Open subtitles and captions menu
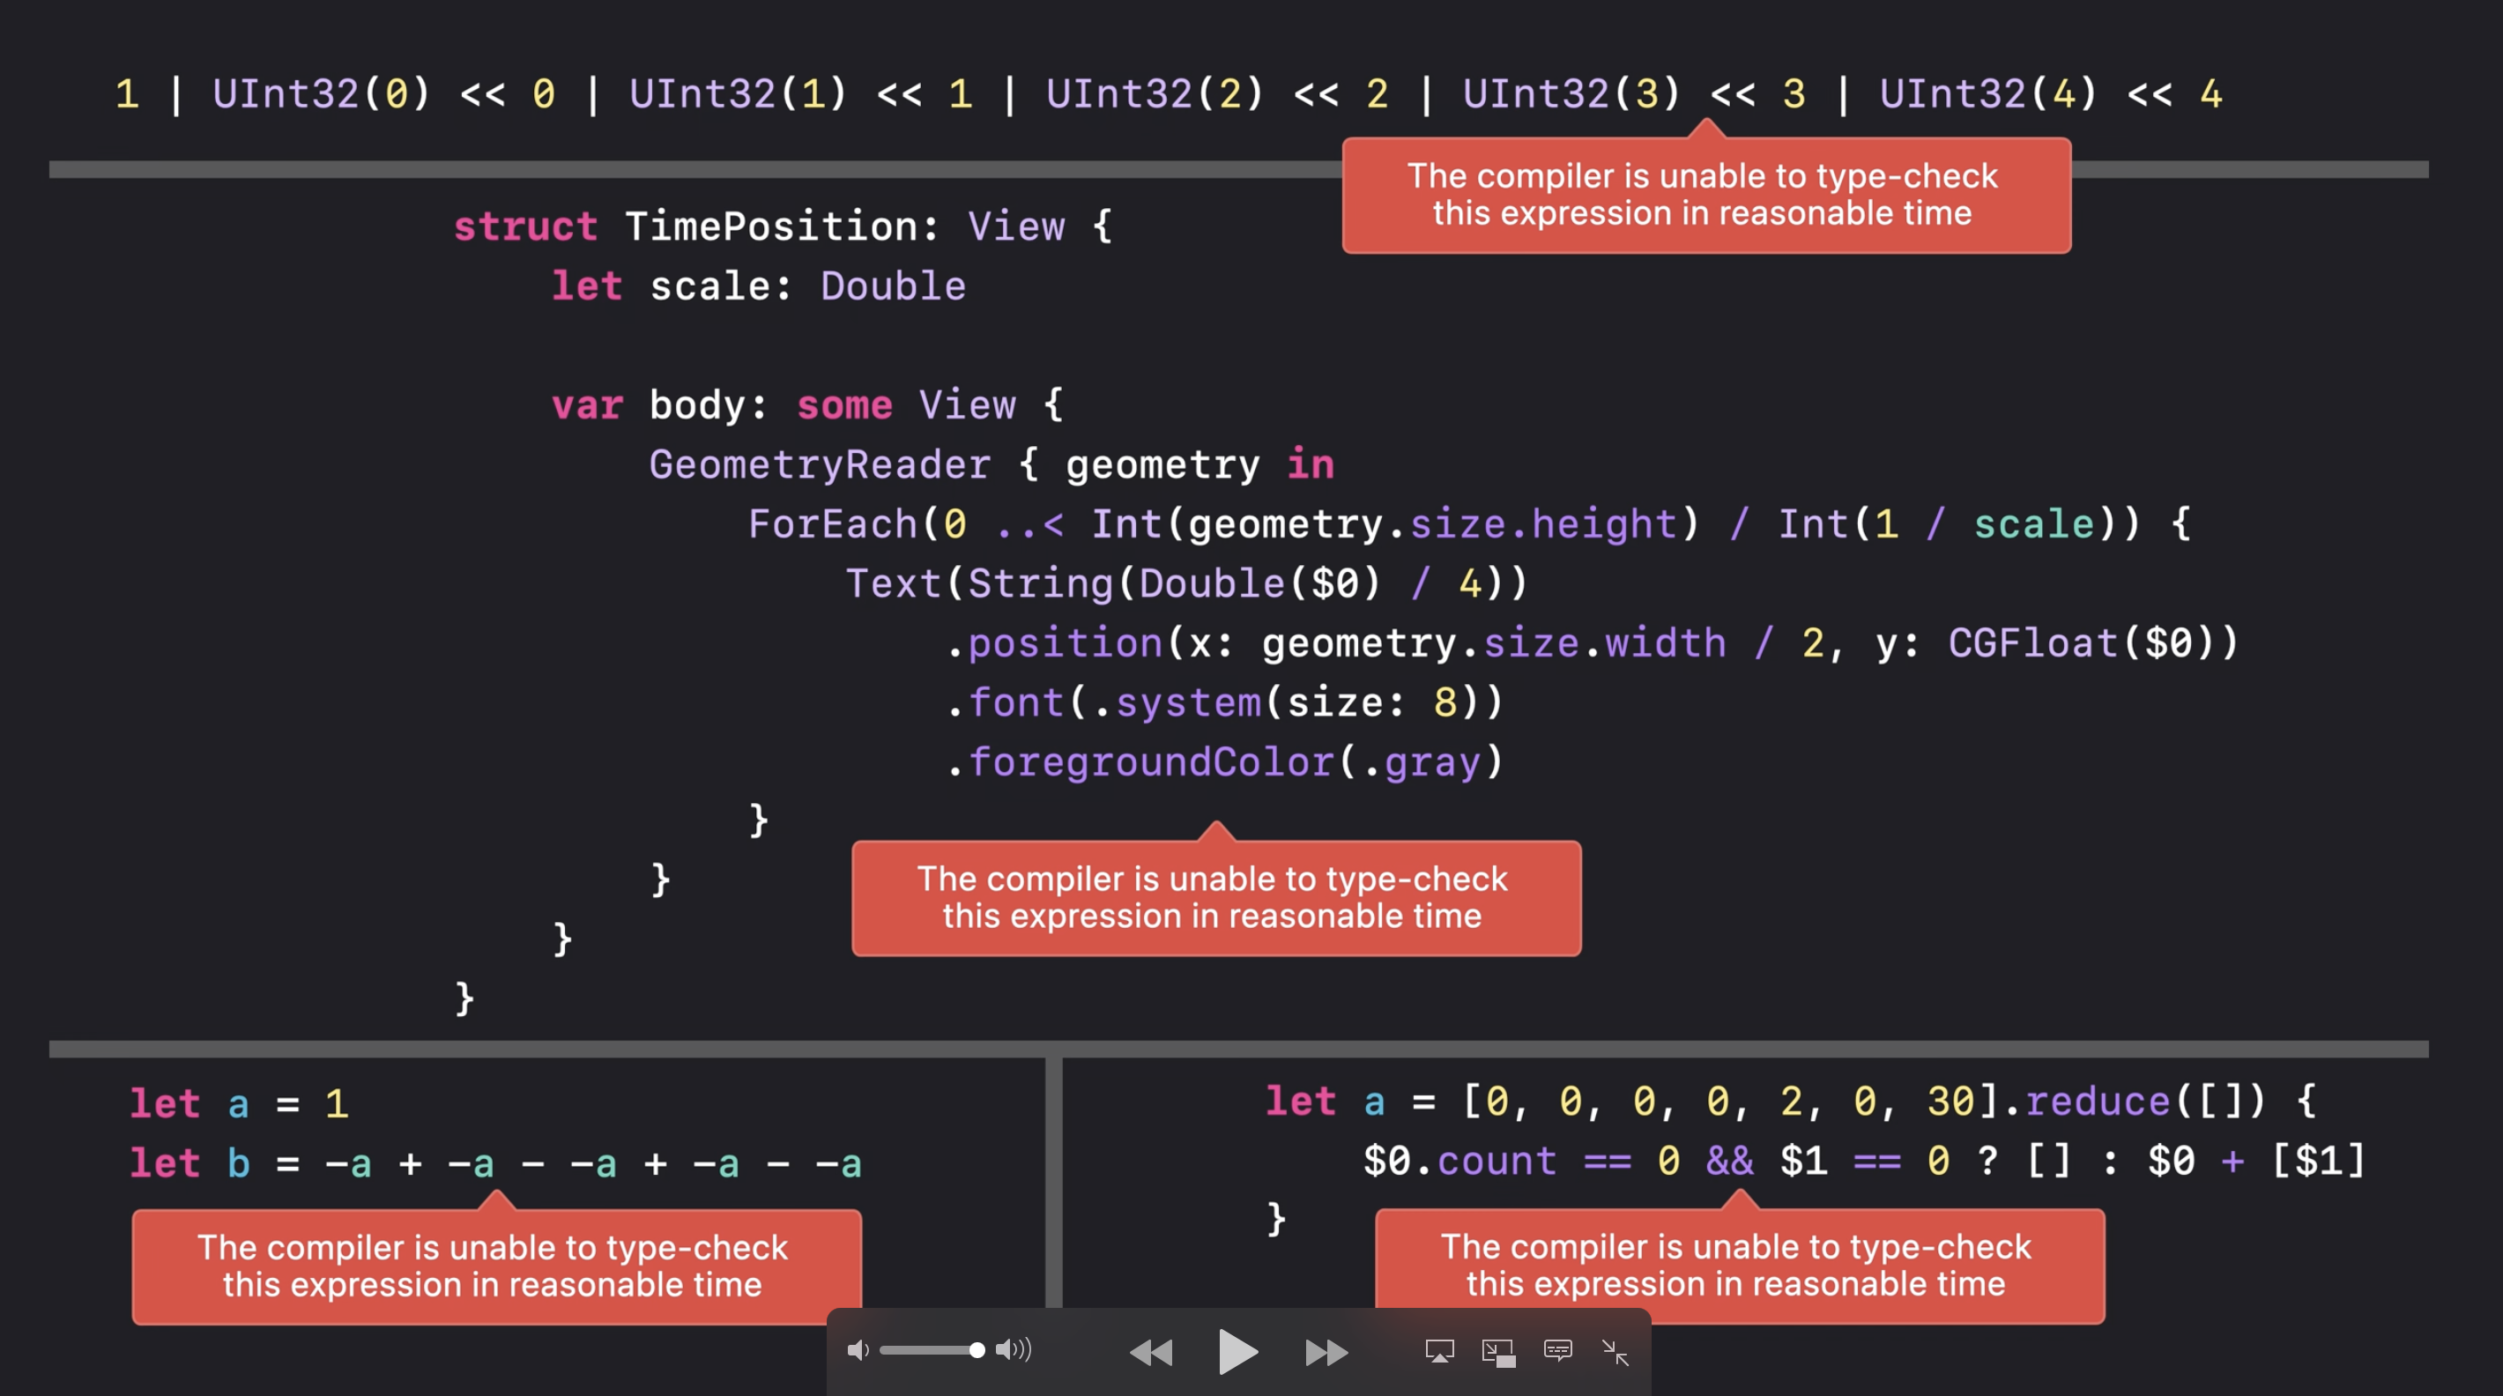This screenshot has height=1396, width=2503. point(1557,1351)
